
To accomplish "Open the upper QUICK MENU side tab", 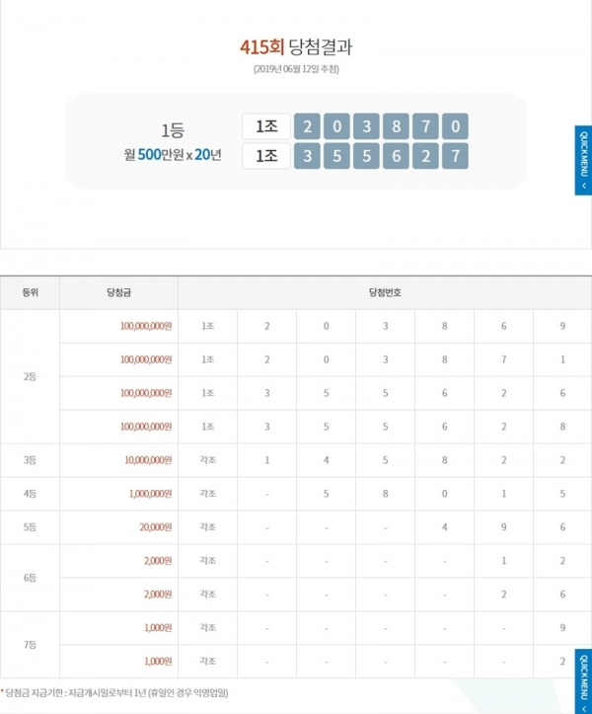I will (583, 160).
